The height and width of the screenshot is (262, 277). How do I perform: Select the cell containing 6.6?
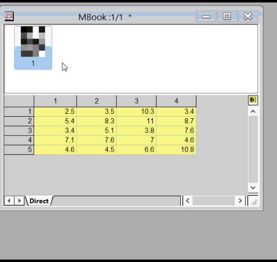click(137, 150)
